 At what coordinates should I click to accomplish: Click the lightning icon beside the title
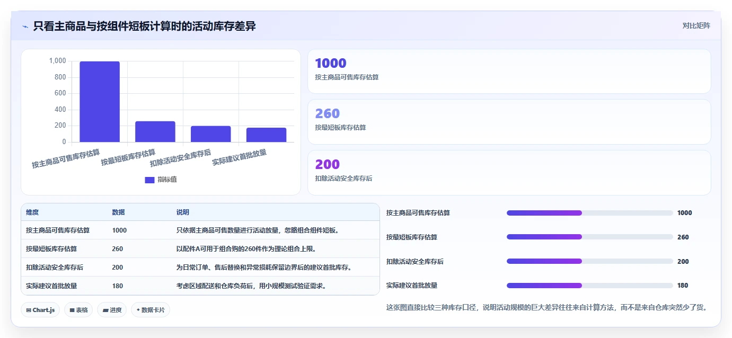25,26
